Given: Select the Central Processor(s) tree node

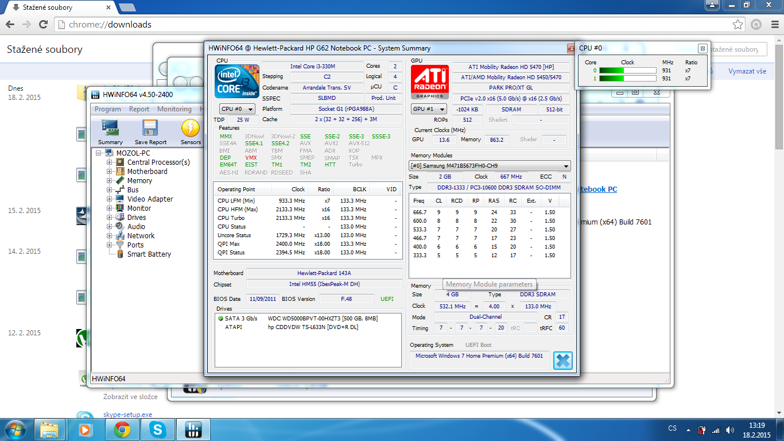Looking at the screenshot, I should (x=158, y=163).
